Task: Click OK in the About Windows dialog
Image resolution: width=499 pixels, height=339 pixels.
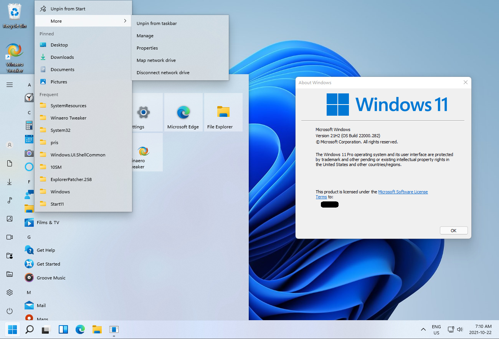Action: [454, 230]
